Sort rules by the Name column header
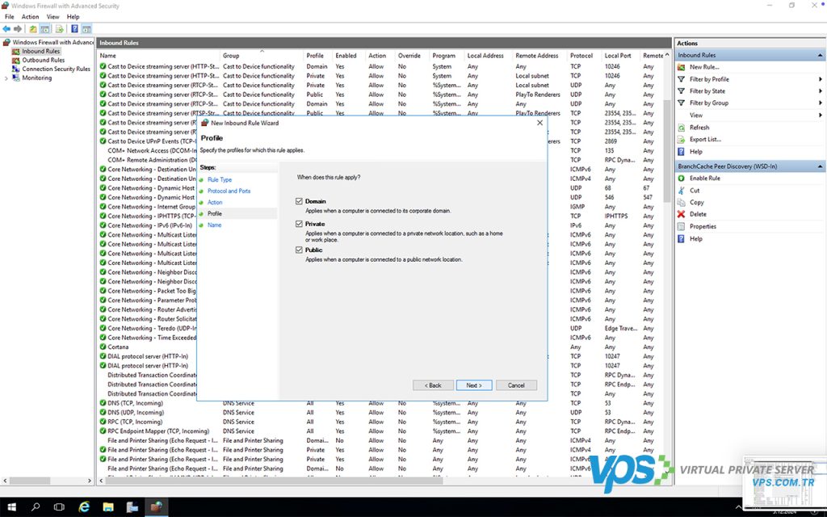The width and height of the screenshot is (827, 517). [x=158, y=56]
